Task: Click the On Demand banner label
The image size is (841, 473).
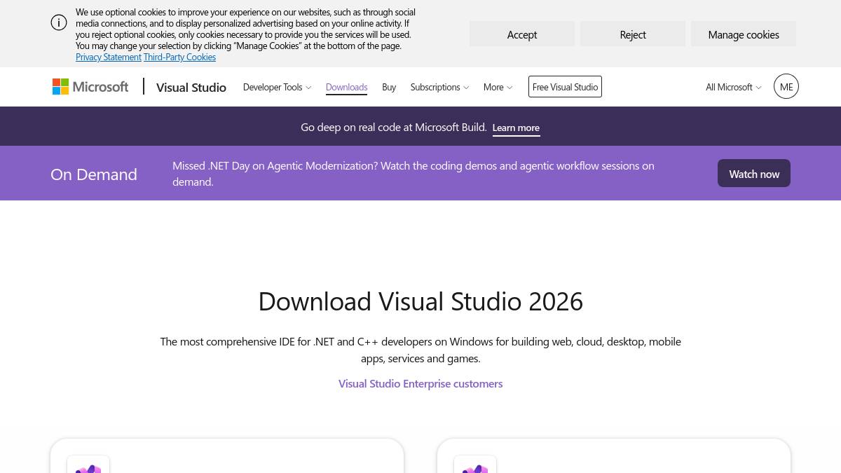Action: tap(94, 174)
